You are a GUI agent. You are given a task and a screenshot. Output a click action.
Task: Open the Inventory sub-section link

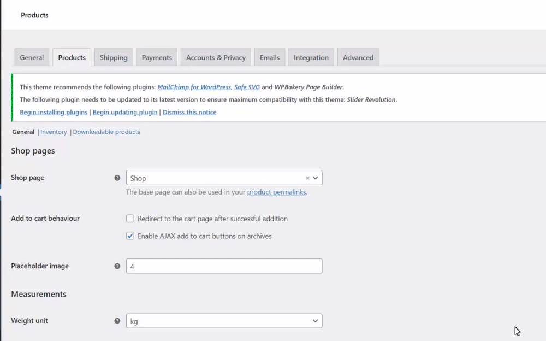click(x=54, y=132)
